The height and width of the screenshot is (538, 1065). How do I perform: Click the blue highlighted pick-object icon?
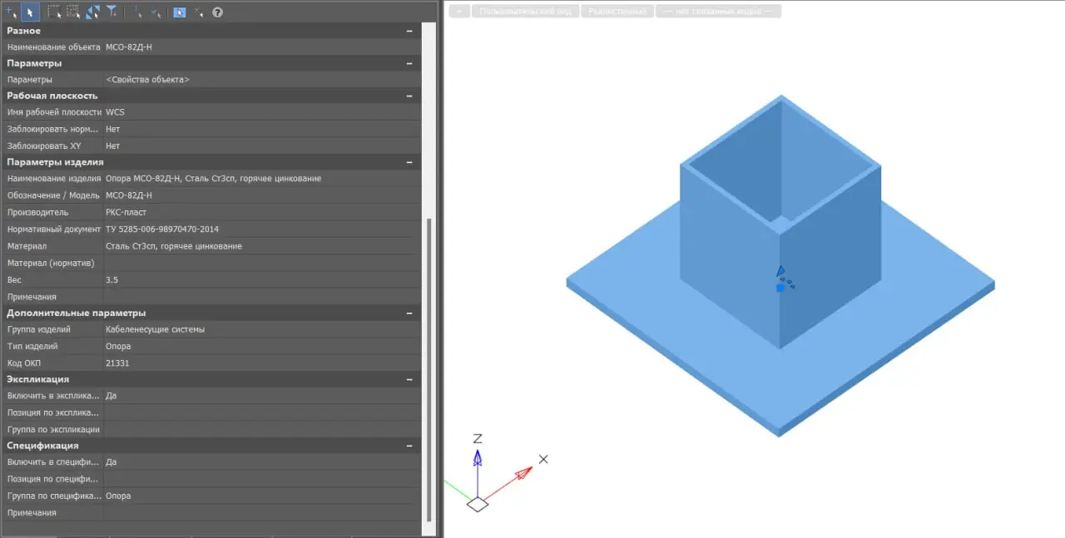(x=179, y=12)
